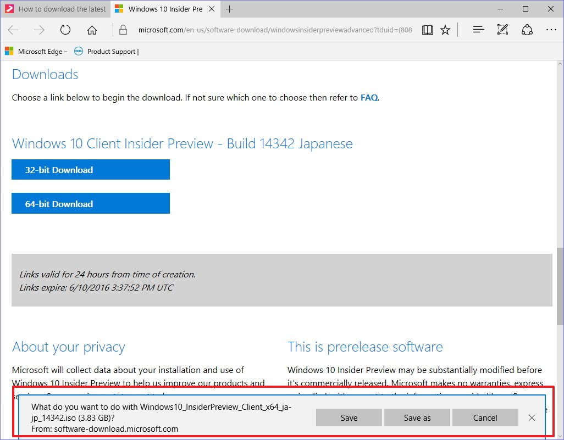The image size is (564, 440).
Task: Go back to the previous page
Action: coord(13,30)
